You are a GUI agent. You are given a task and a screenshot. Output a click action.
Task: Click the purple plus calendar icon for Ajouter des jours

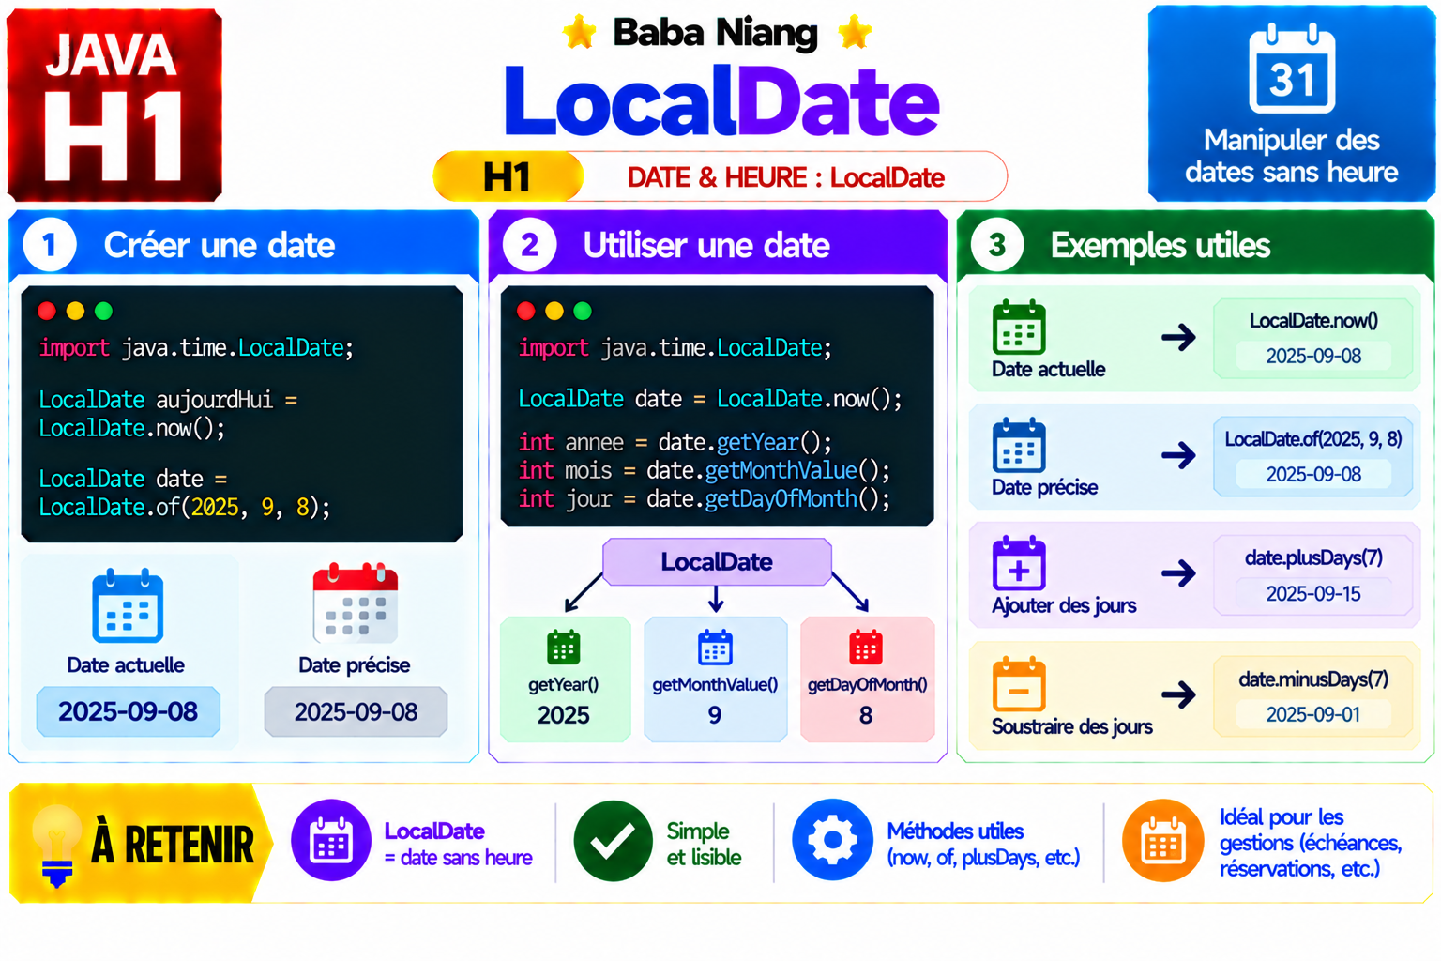[x=1019, y=563]
